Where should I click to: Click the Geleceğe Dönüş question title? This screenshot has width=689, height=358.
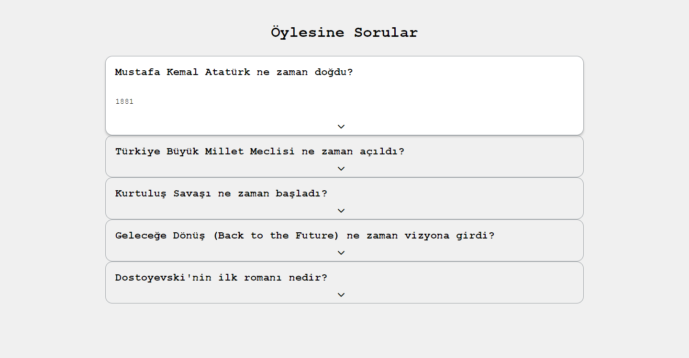pos(305,235)
